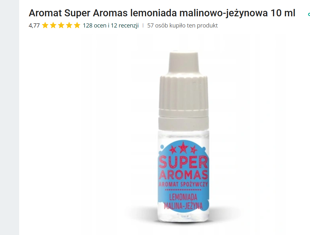The height and width of the screenshot is (235, 310).
Task: Click the fifth yellow rating star
Action: click(77, 25)
